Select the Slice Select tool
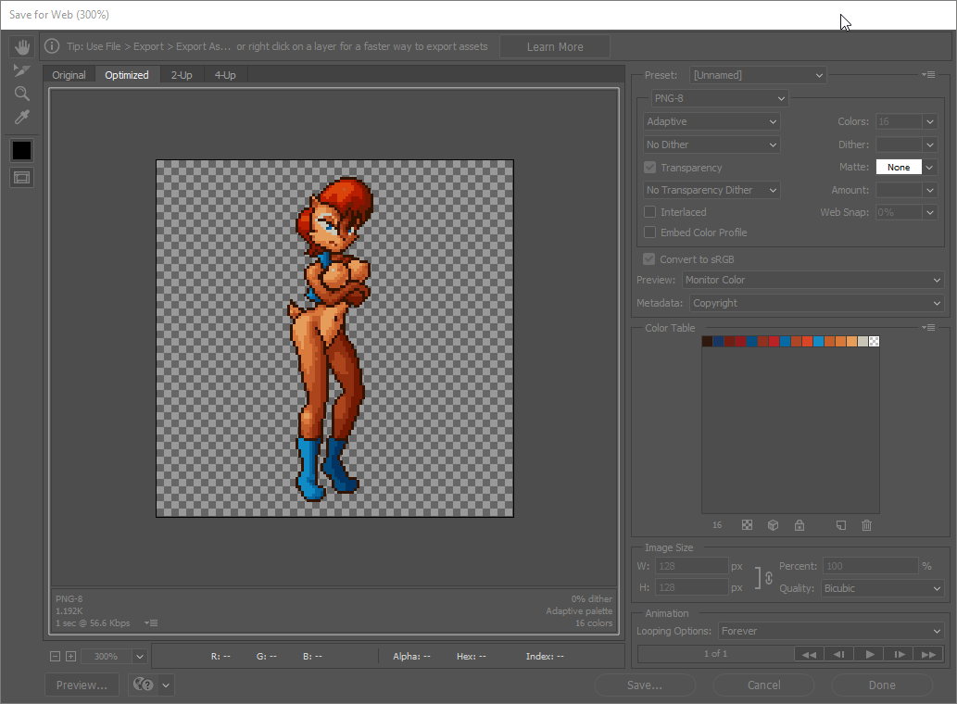The width and height of the screenshot is (957, 704). coord(22,70)
